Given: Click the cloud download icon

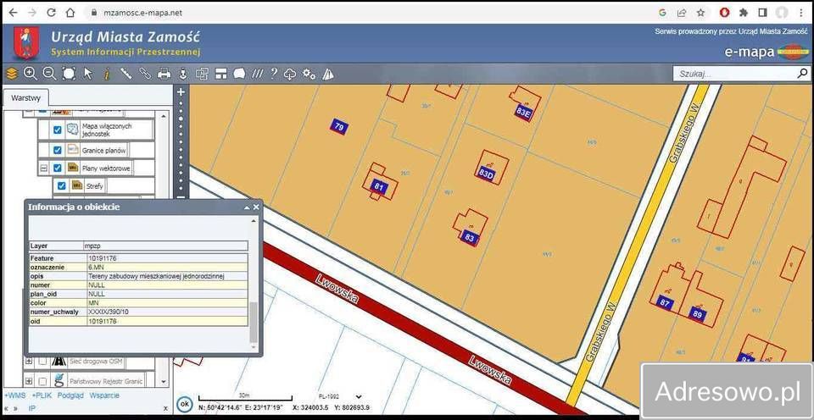Looking at the screenshot, I should [x=290, y=75].
